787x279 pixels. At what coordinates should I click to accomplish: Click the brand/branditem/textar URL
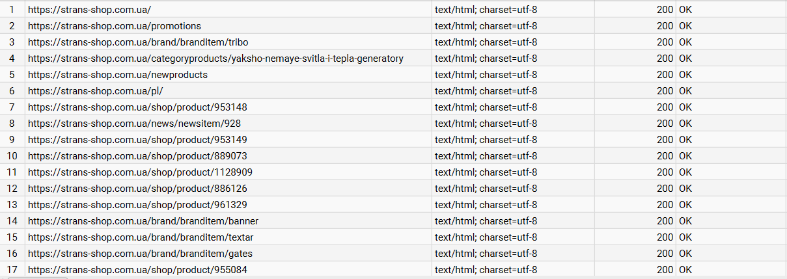pyautogui.click(x=141, y=237)
